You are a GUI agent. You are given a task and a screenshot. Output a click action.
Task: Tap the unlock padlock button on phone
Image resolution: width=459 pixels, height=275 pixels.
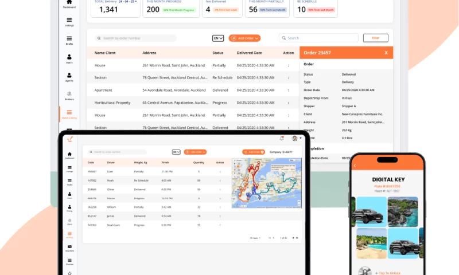click(x=365, y=271)
